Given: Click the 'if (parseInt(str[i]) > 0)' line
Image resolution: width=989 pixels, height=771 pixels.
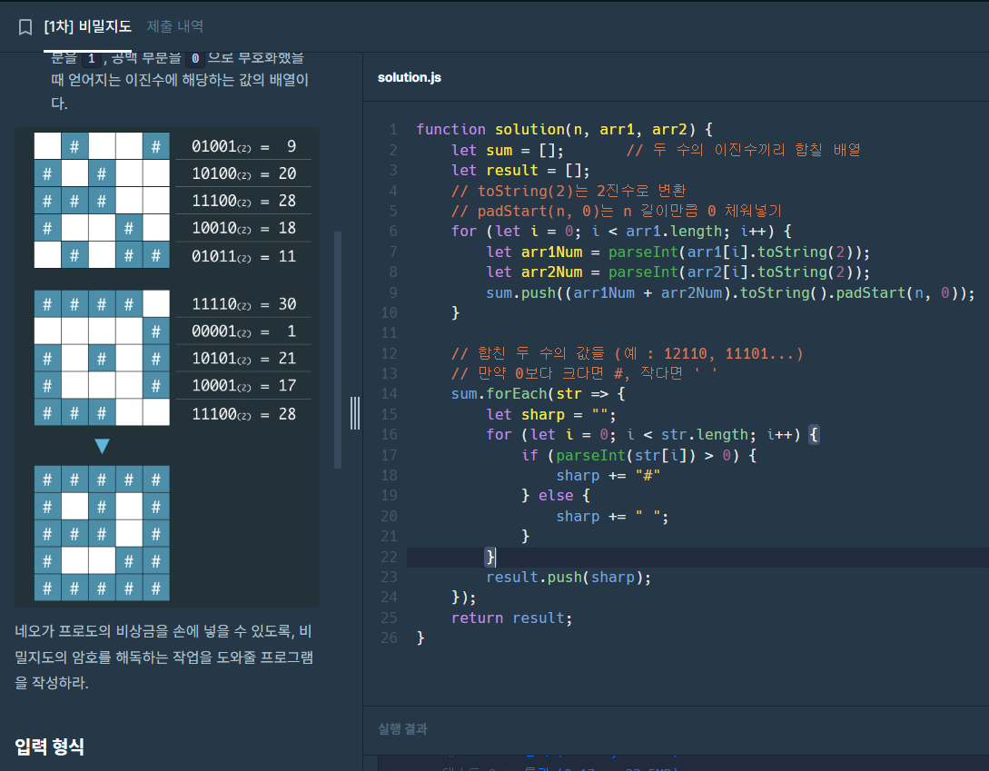Looking at the screenshot, I should 639,456.
